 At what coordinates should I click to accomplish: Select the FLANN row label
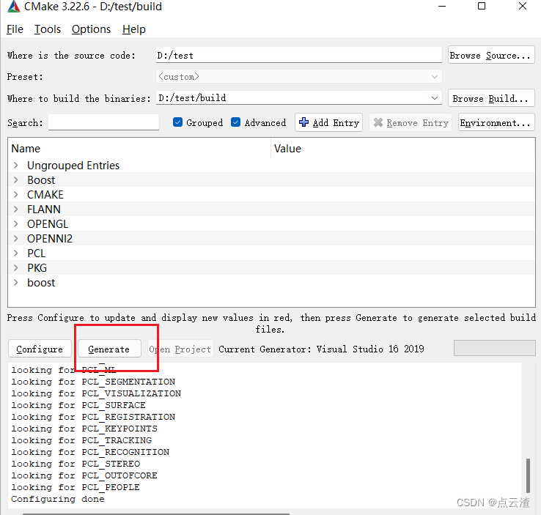pos(44,210)
